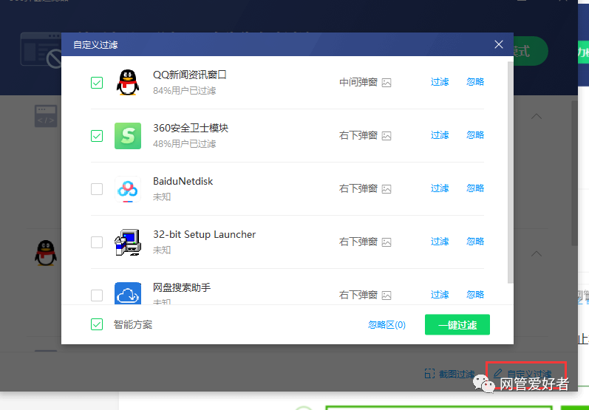Click the 360安全卫士模块 name text
Image resolution: width=589 pixels, height=410 pixels.
click(191, 128)
